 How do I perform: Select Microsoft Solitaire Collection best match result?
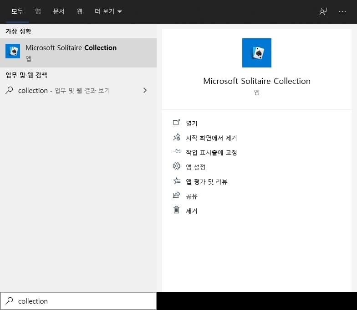(x=78, y=53)
